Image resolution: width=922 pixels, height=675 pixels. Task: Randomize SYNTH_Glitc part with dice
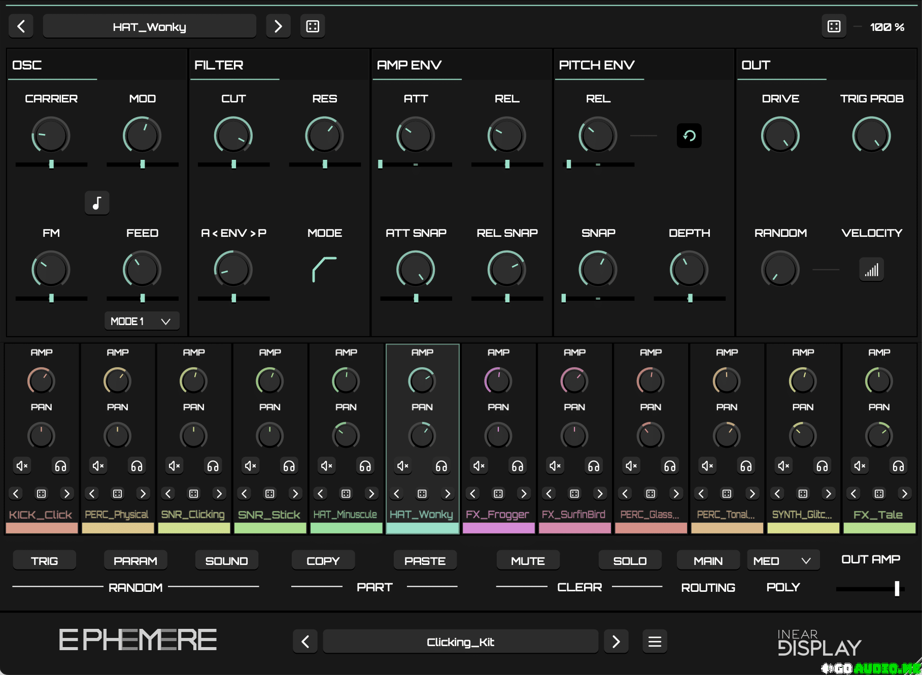click(803, 493)
